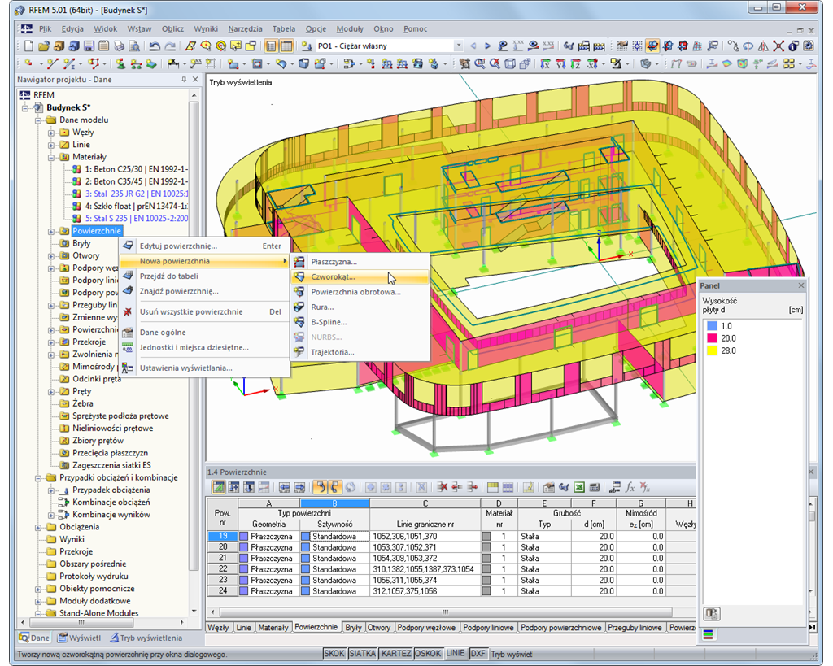Click the view in Z direction icon
This screenshot has width=833, height=666.
coord(575,63)
